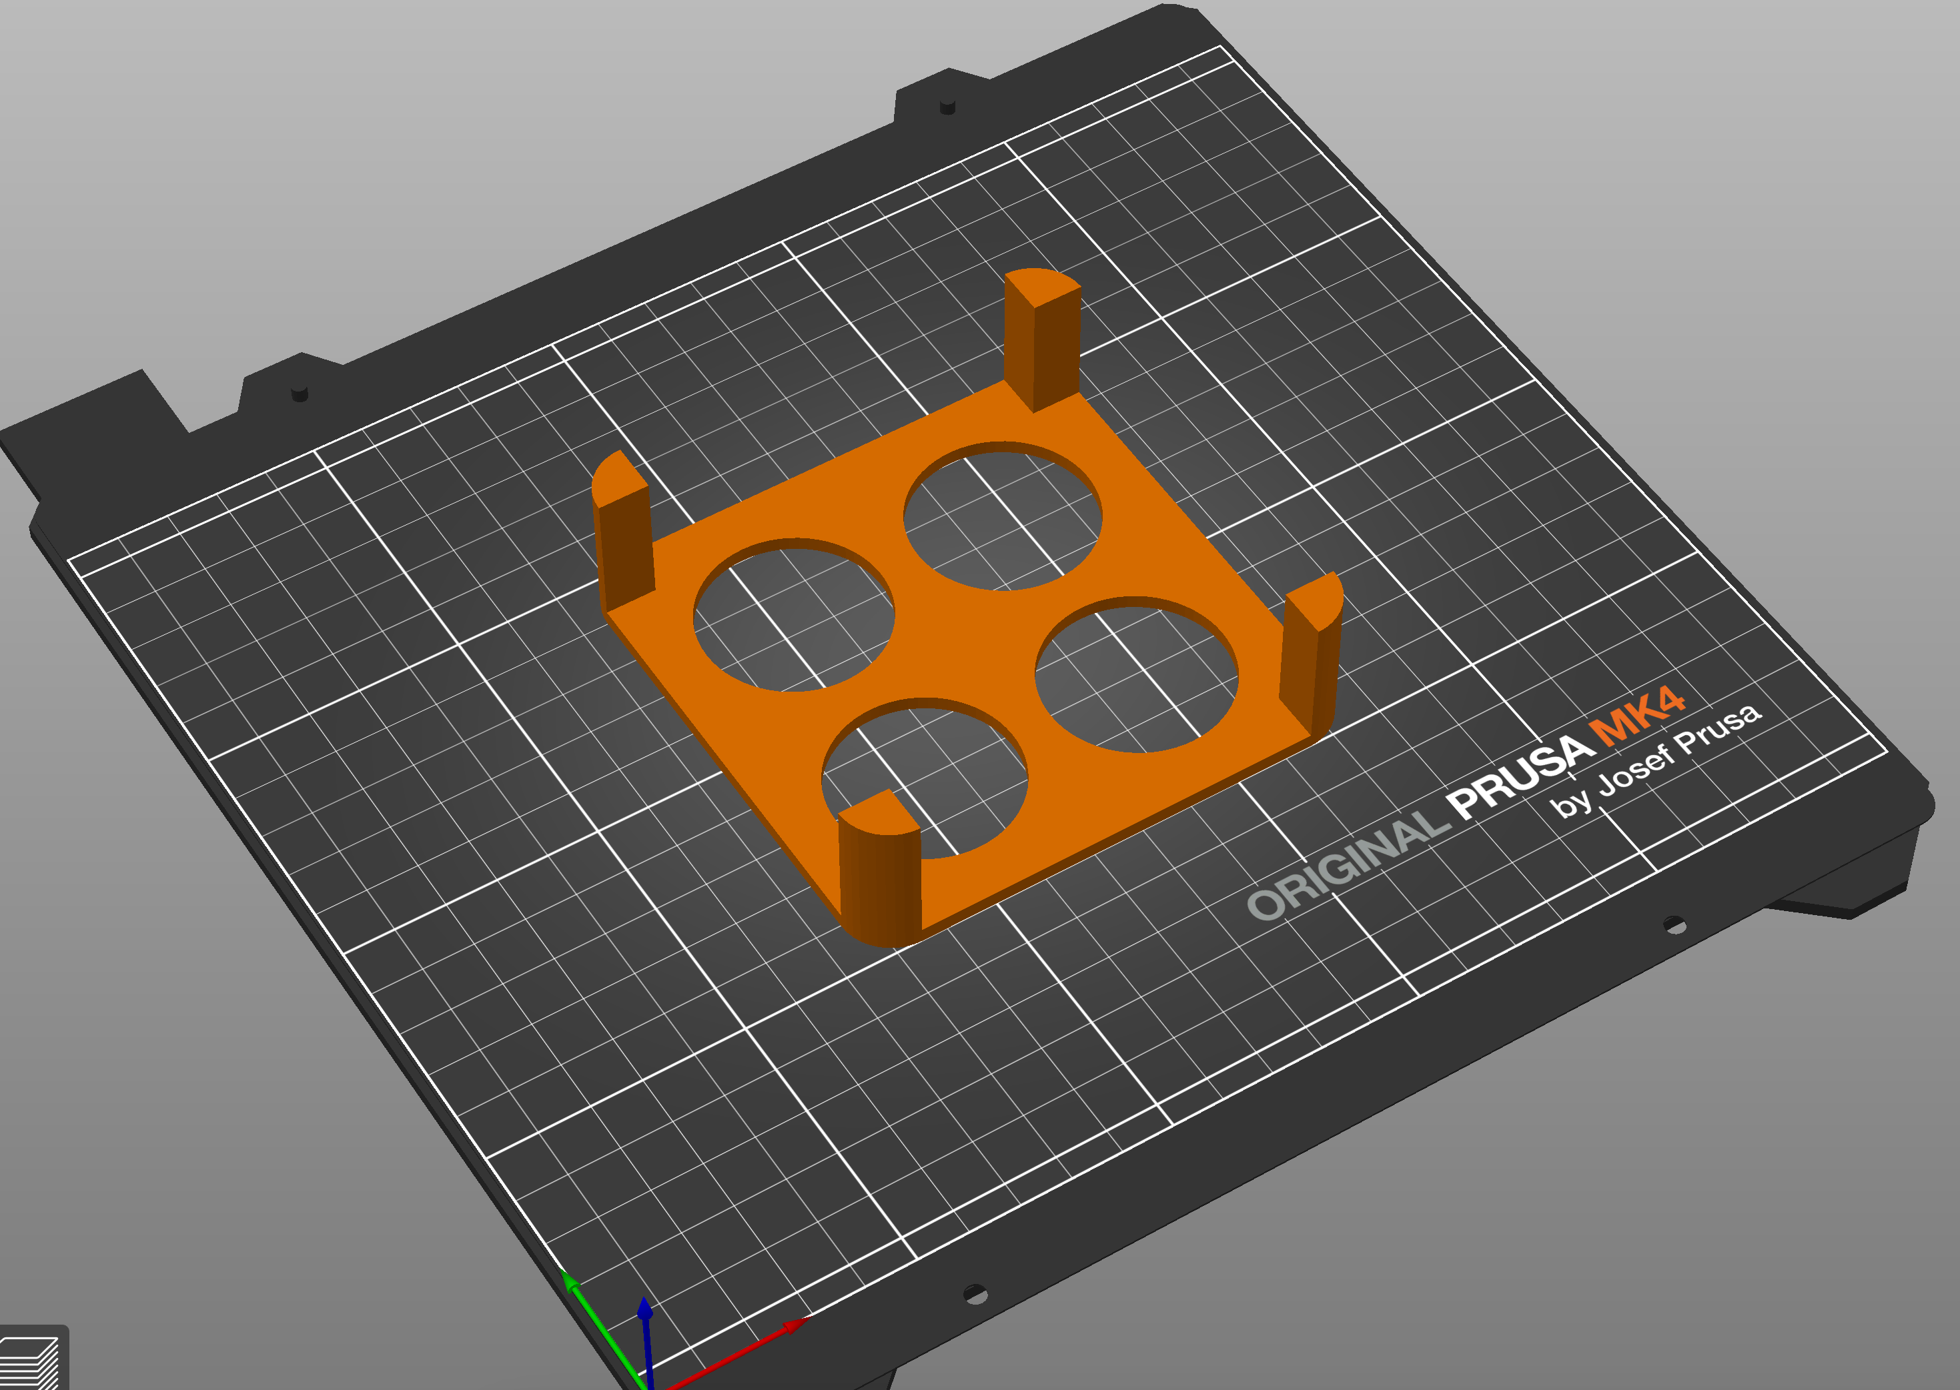Screen dimensions: 1960x1390
Task: Click the orange MK4 text on the bed
Action: tap(1636, 715)
